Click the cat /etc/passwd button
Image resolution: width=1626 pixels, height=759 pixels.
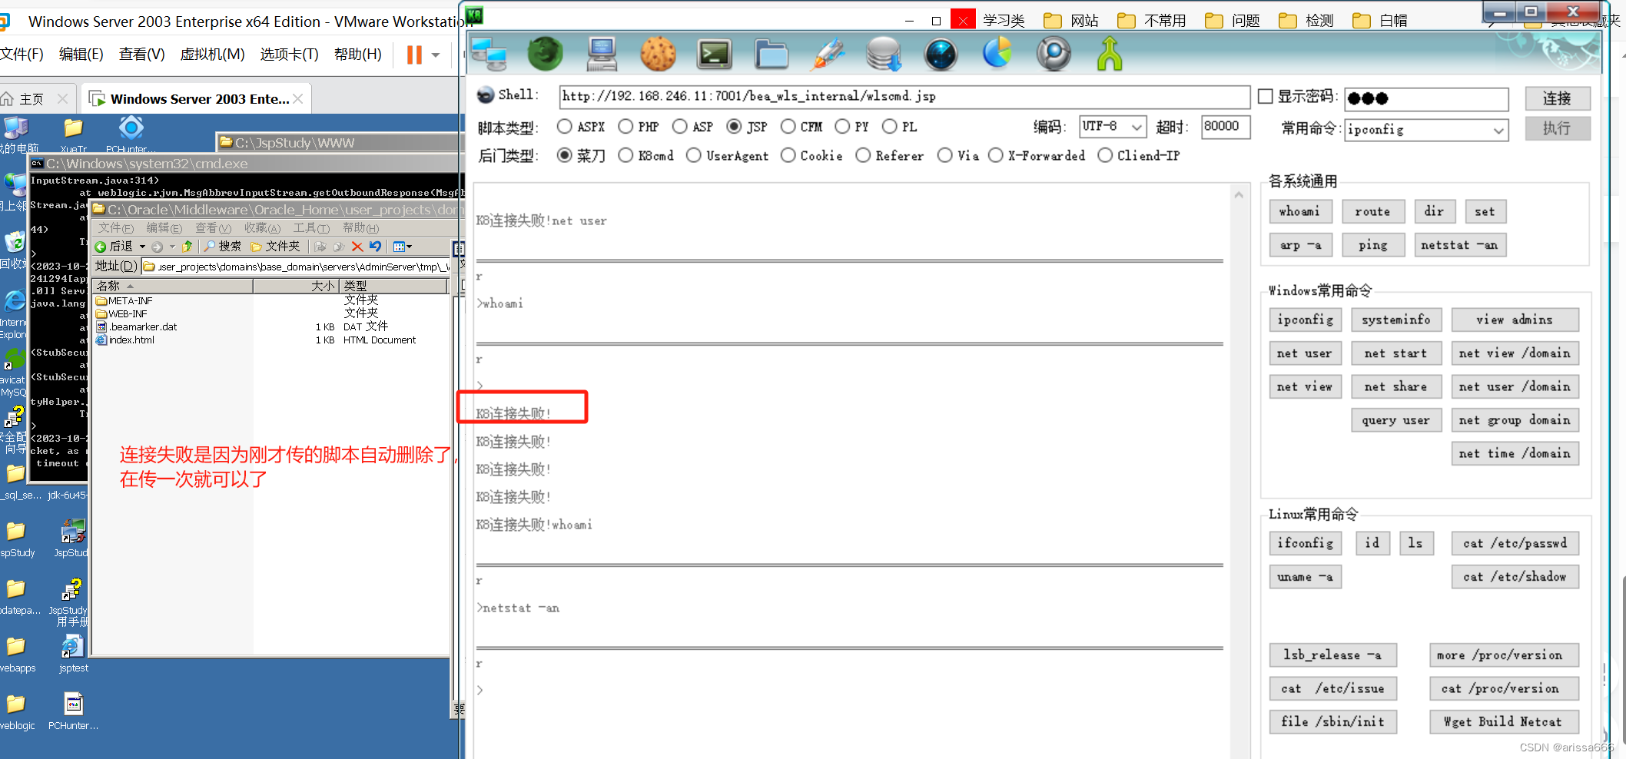click(1515, 543)
